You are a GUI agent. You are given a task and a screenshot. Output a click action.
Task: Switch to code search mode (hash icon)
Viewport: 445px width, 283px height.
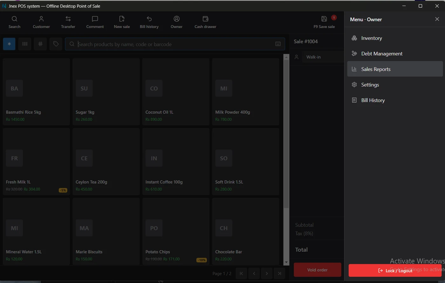click(x=40, y=44)
